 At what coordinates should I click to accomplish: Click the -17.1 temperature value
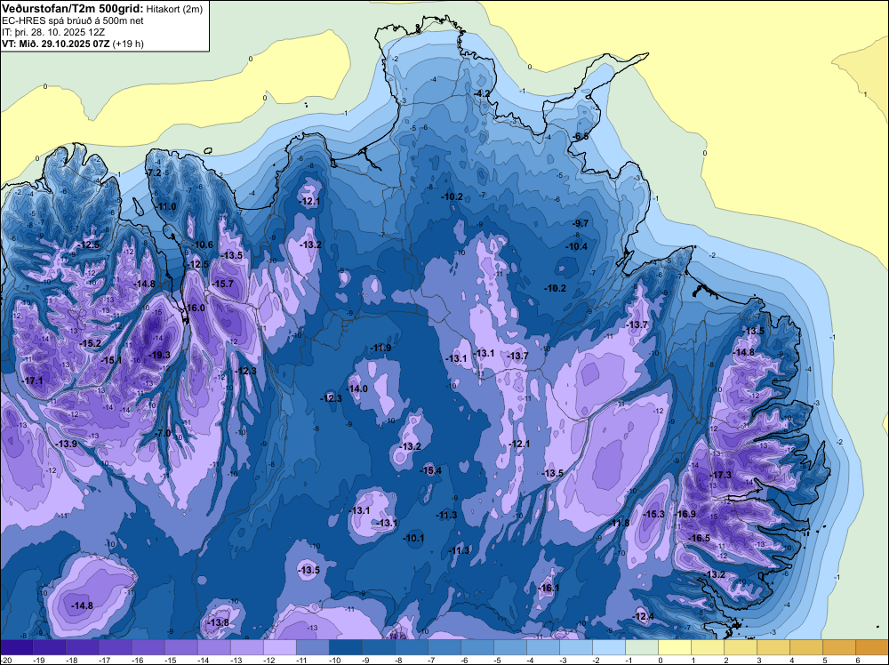pos(32,381)
